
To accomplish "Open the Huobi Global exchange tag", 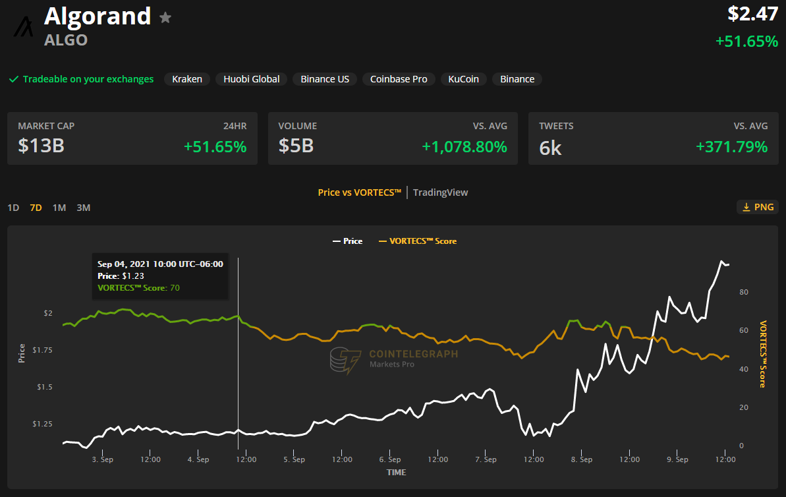I will [251, 79].
